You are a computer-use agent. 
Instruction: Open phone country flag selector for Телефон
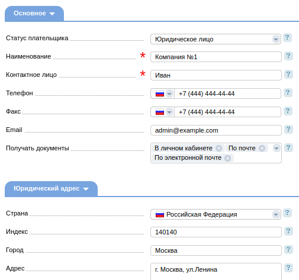click(162, 94)
